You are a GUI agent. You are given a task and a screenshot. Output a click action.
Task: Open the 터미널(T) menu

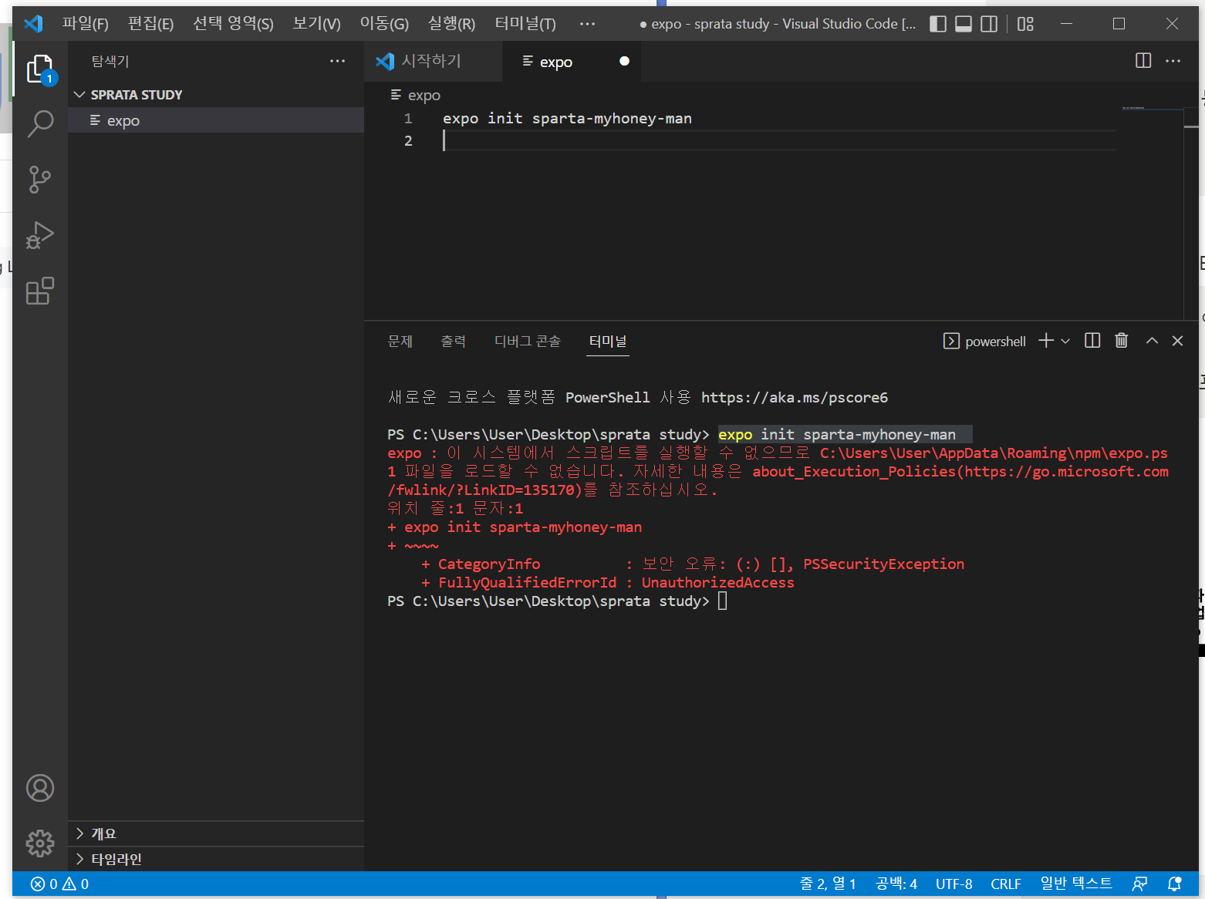click(525, 24)
